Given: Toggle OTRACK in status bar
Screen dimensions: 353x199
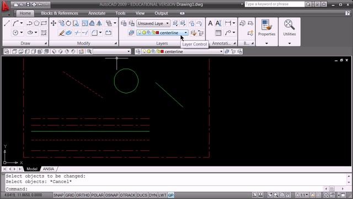Looking at the screenshot, I should click(x=127, y=195).
